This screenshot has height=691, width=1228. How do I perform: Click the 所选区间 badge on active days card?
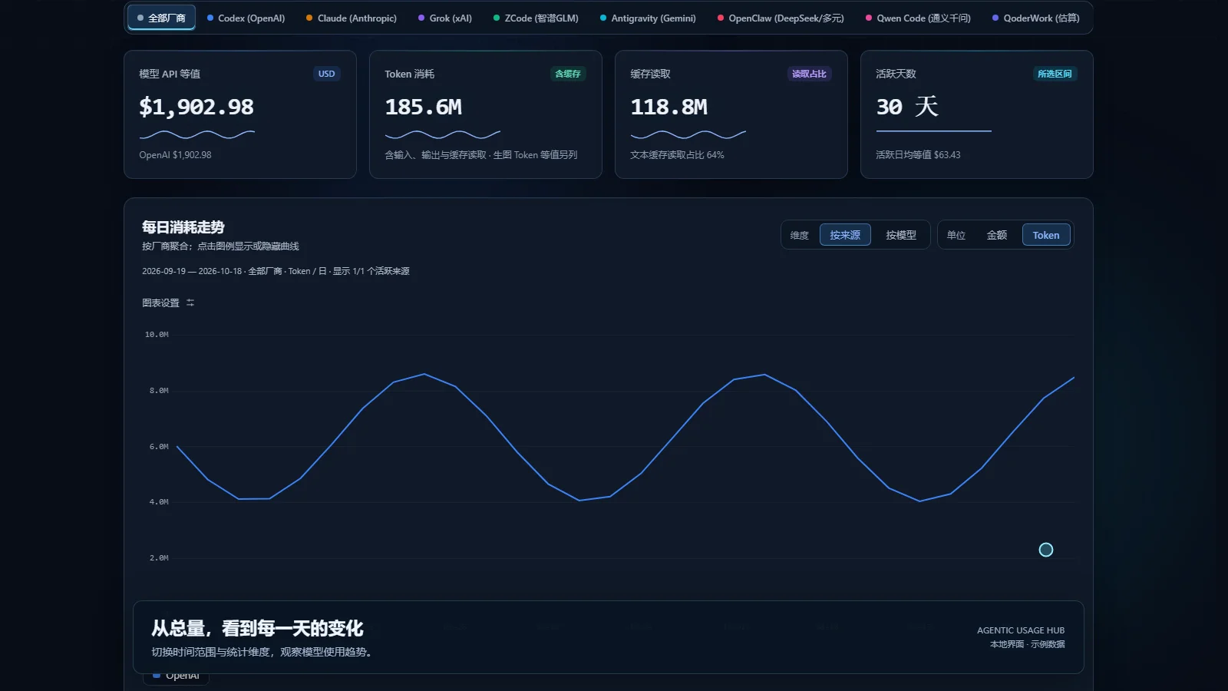click(x=1055, y=74)
